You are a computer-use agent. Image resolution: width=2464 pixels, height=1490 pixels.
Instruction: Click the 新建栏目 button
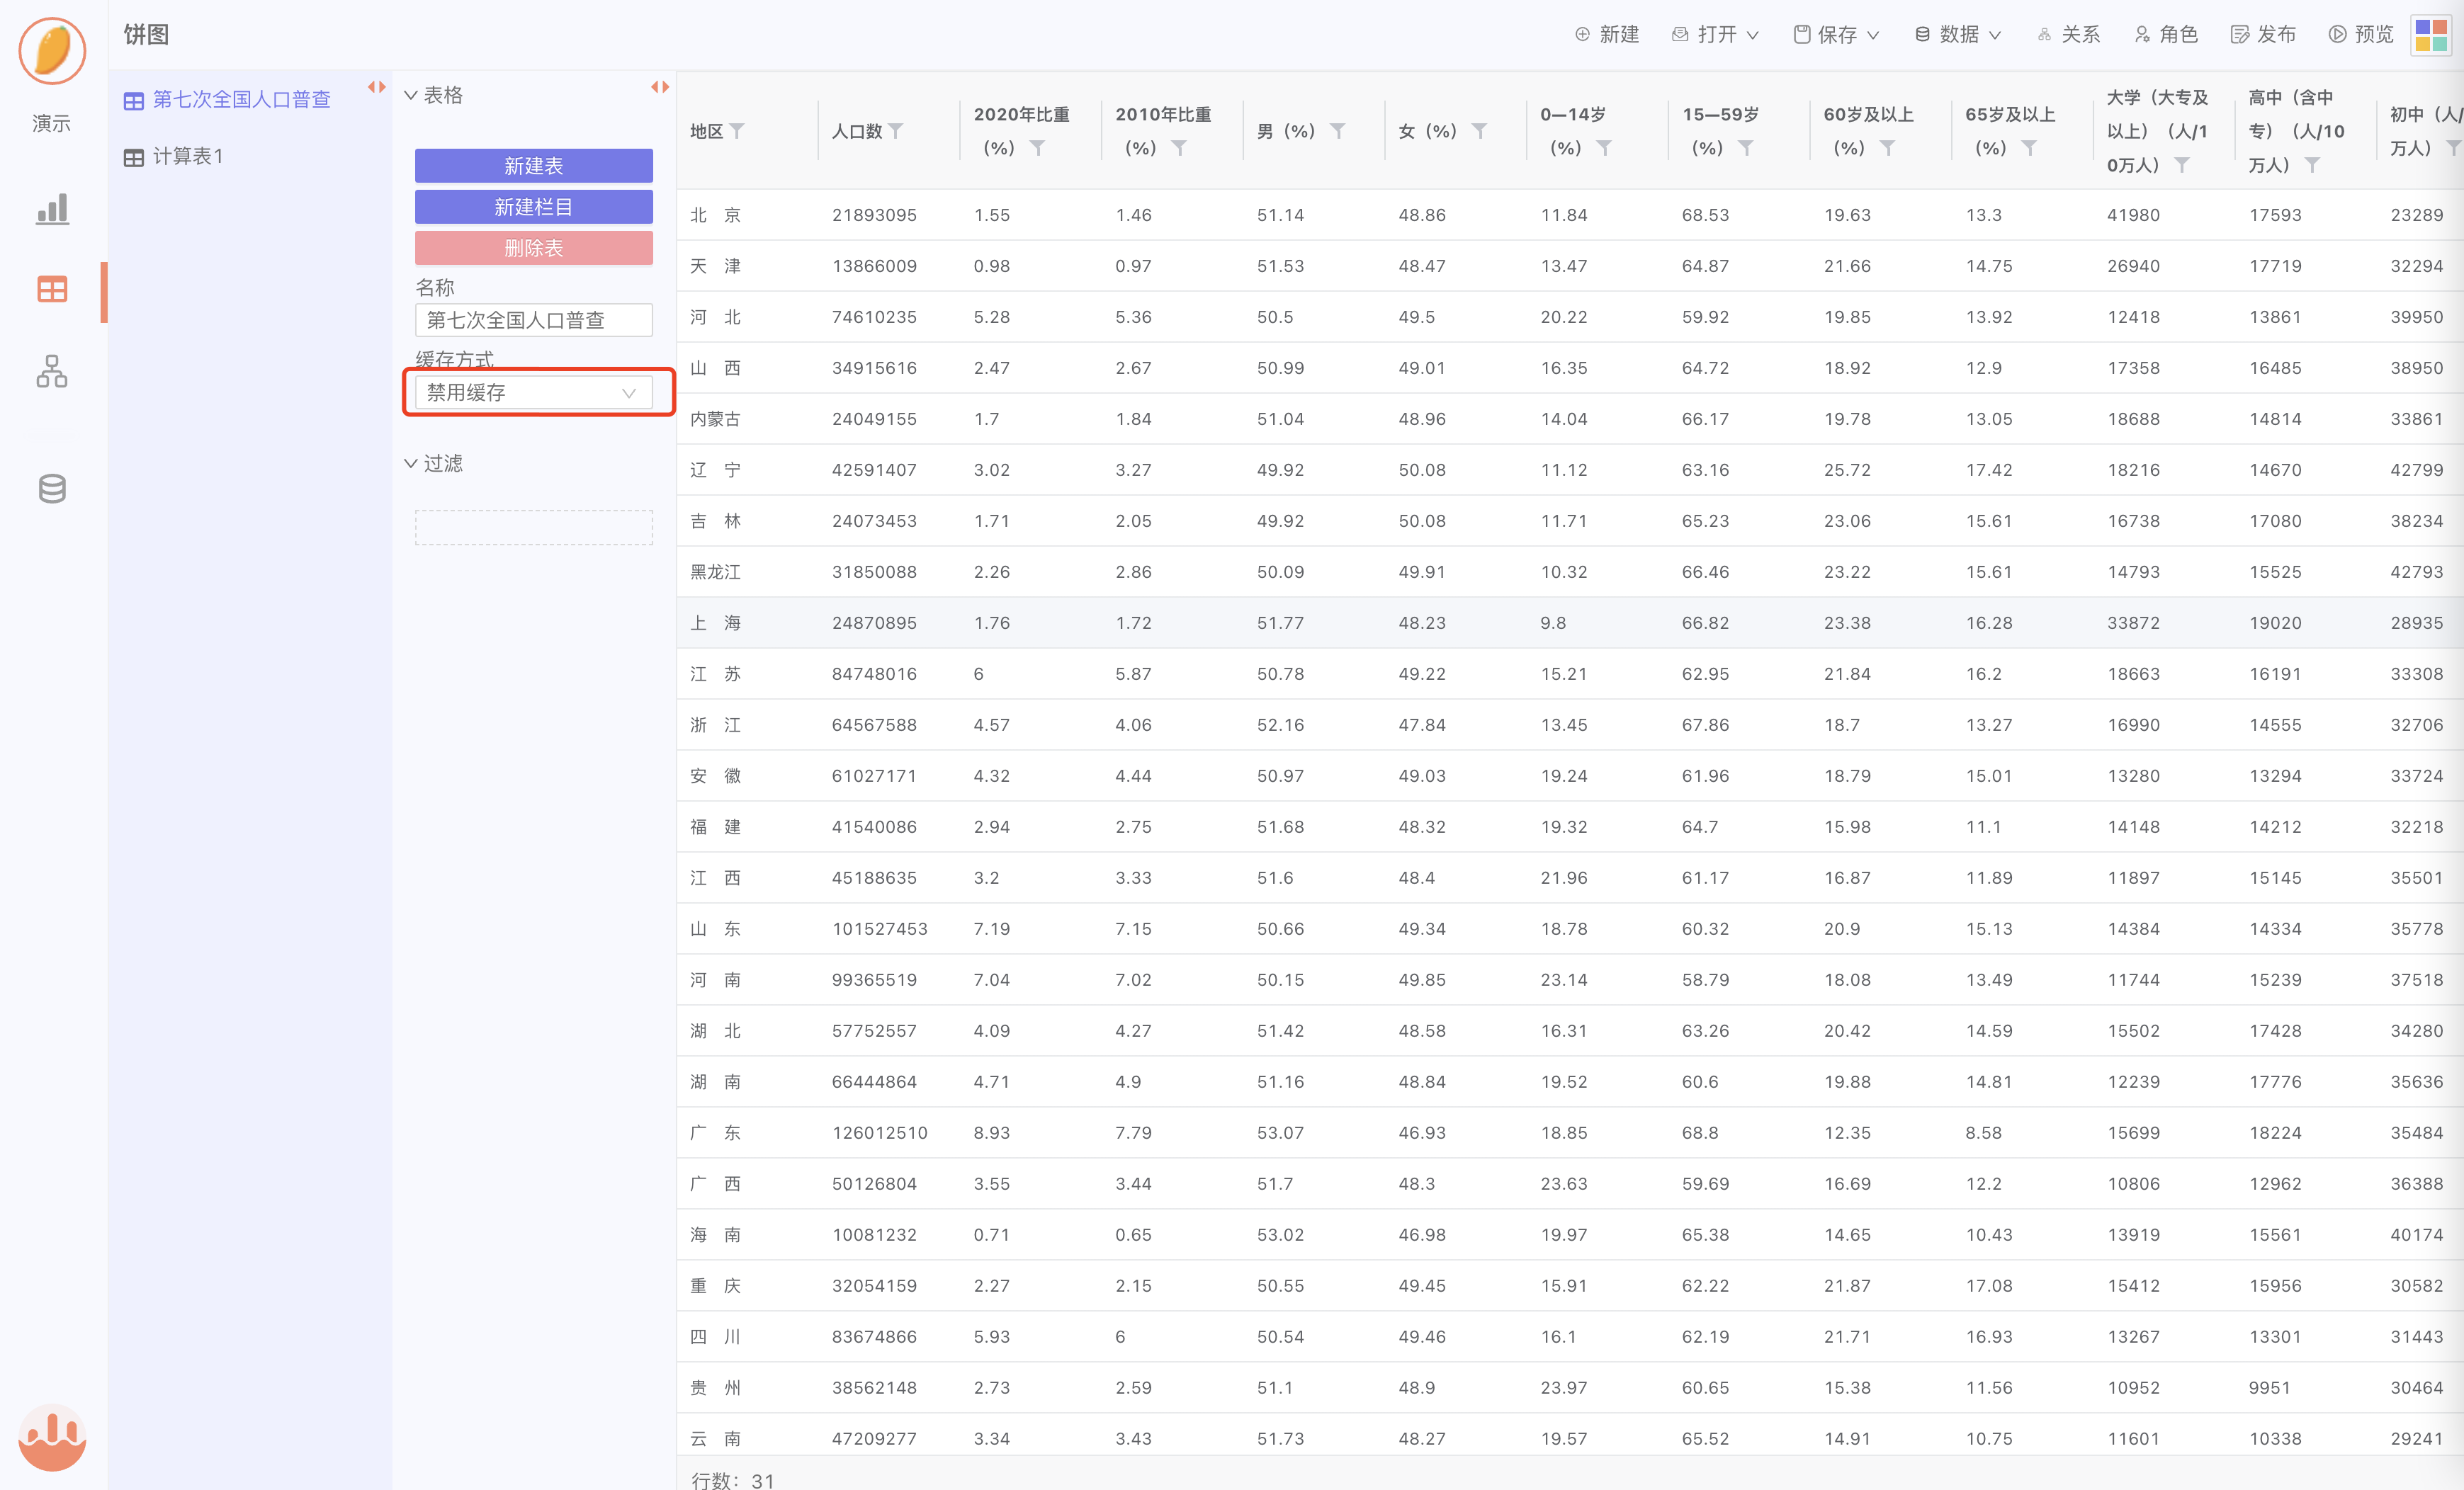(x=534, y=207)
